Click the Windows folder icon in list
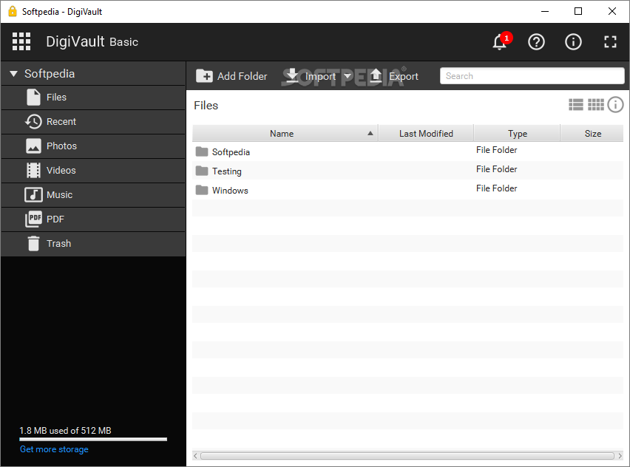 pos(202,190)
